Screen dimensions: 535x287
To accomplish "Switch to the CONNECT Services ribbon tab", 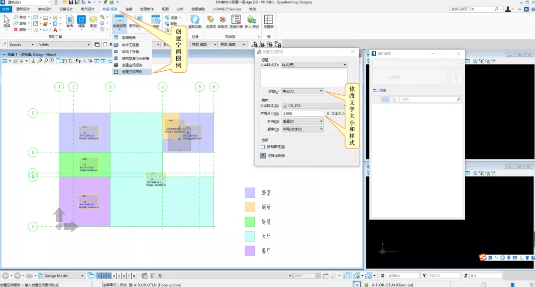I will pos(227,9).
